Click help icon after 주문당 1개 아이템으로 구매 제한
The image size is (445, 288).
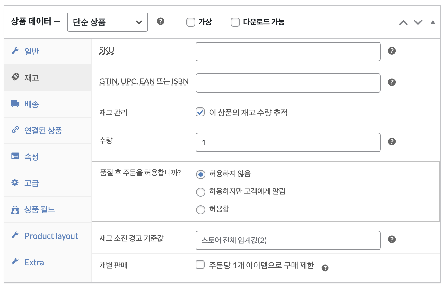click(325, 268)
